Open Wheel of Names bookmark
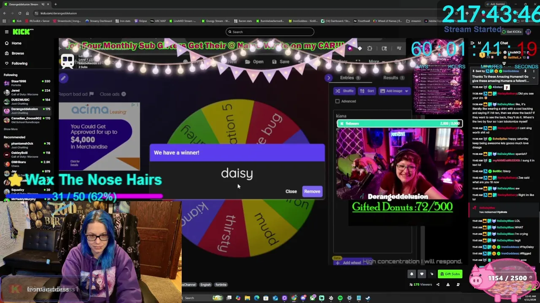 (x=387, y=21)
